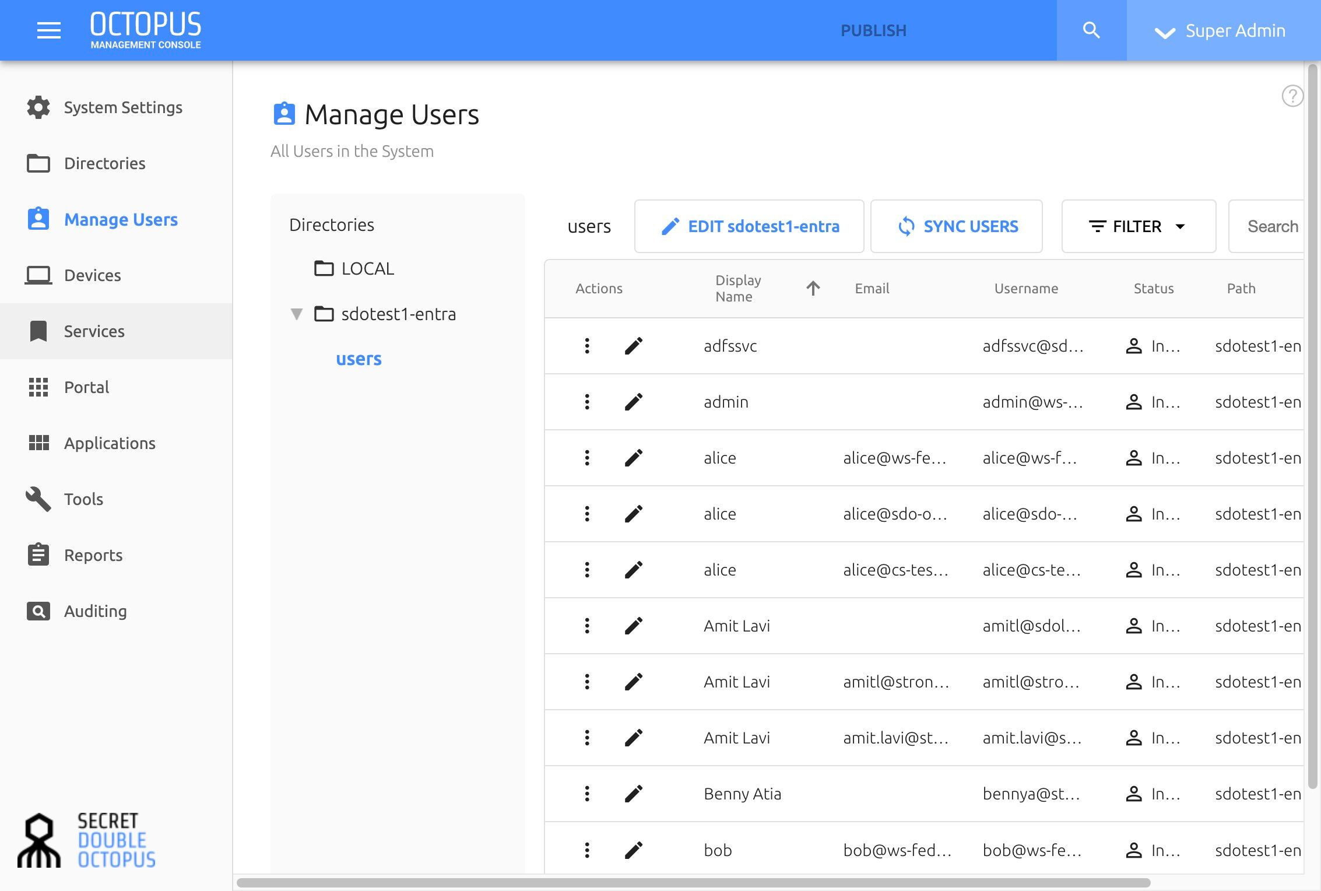Click status icon in adfssvc row
1321x891 pixels.
coord(1133,346)
